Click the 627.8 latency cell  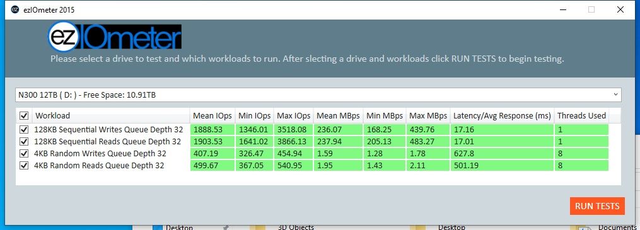click(x=502, y=154)
